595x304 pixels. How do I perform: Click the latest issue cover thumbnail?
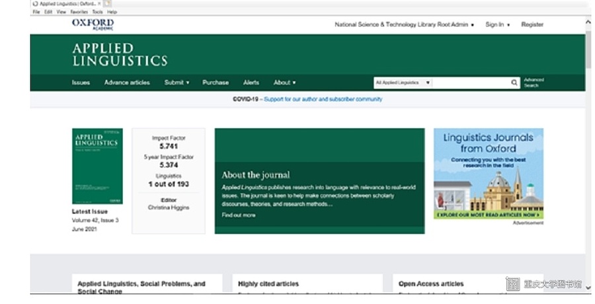point(98,167)
